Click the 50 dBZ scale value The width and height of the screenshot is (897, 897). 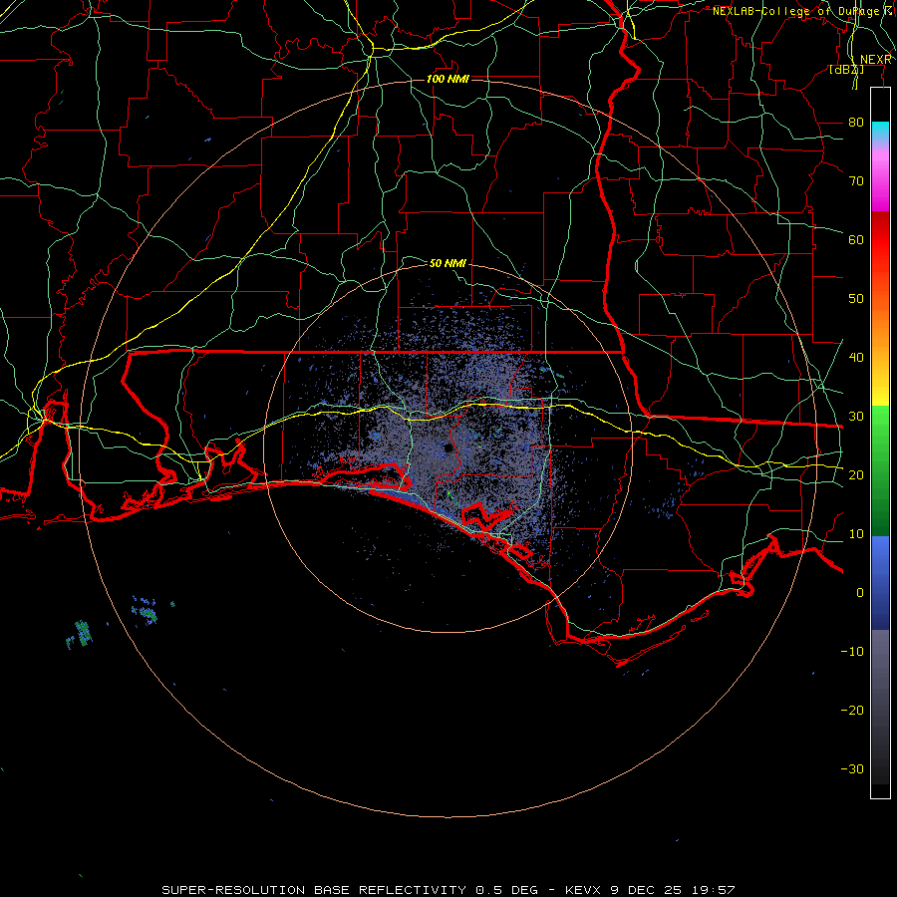pyautogui.click(x=856, y=299)
